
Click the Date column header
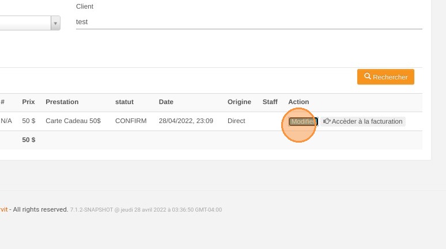click(166, 102)
